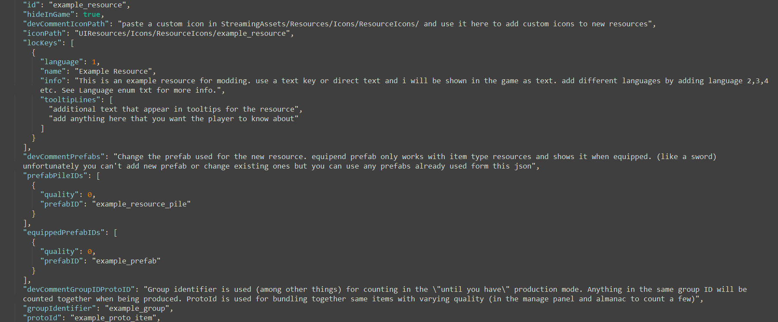Click the "hideInGame" key
This screenshot has height=322, width=778.
(49, 15)
